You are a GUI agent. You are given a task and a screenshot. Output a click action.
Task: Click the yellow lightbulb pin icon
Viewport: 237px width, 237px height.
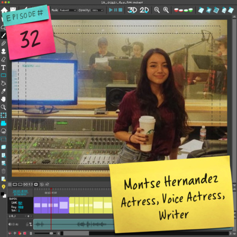click(x=4, y=187)
